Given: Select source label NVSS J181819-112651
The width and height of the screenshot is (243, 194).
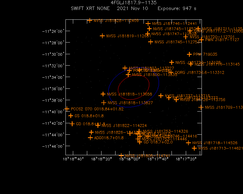Looking at the screenshot, I should click(128, 36).
